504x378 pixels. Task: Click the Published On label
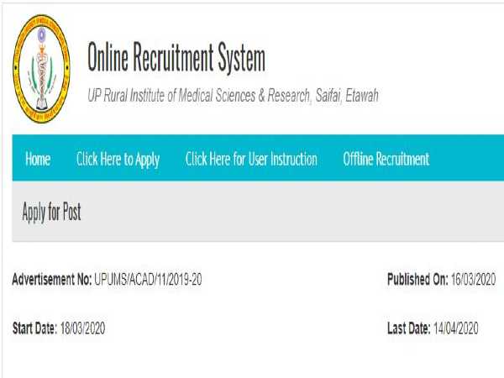coord(417,279)
